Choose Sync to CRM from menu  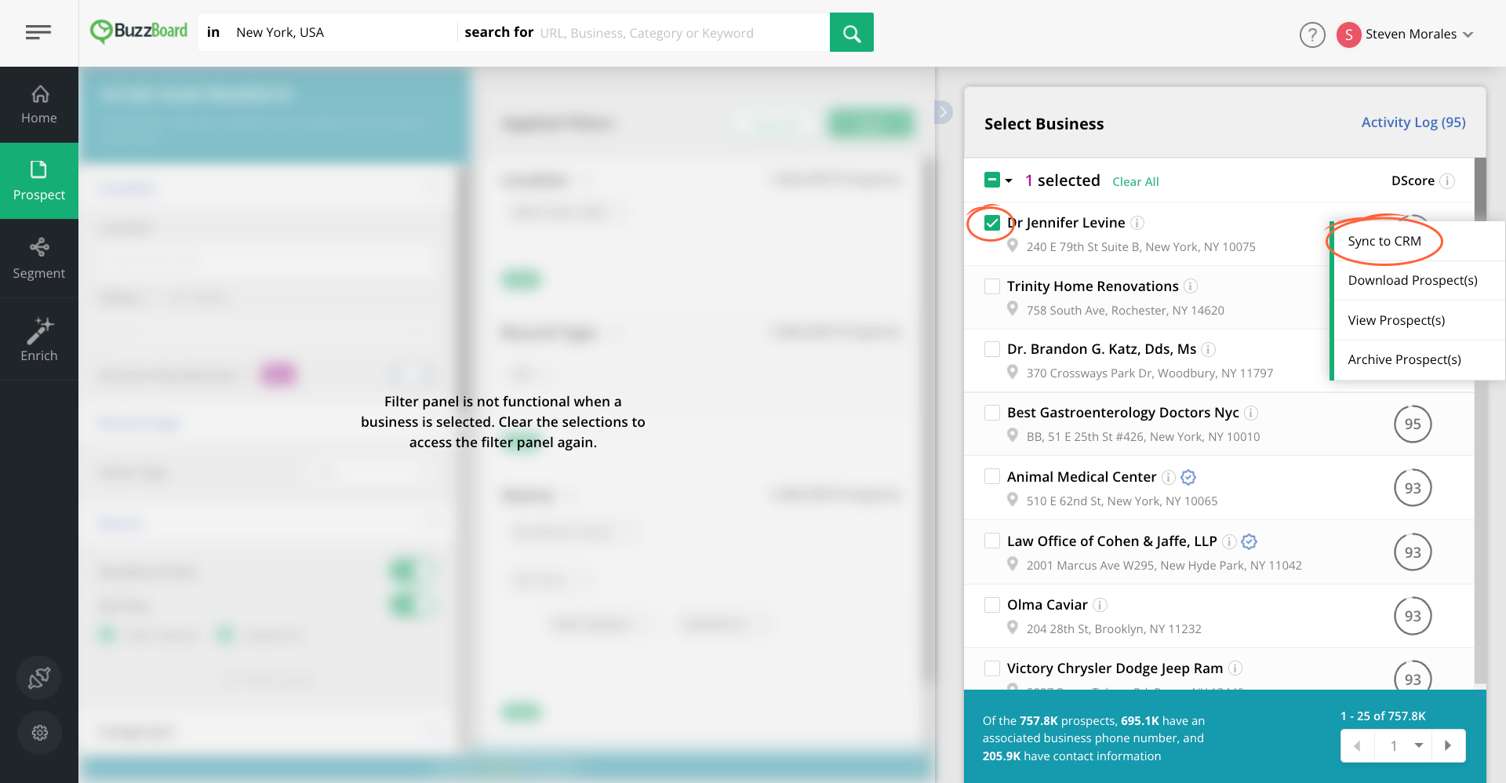click(1384, 241)
